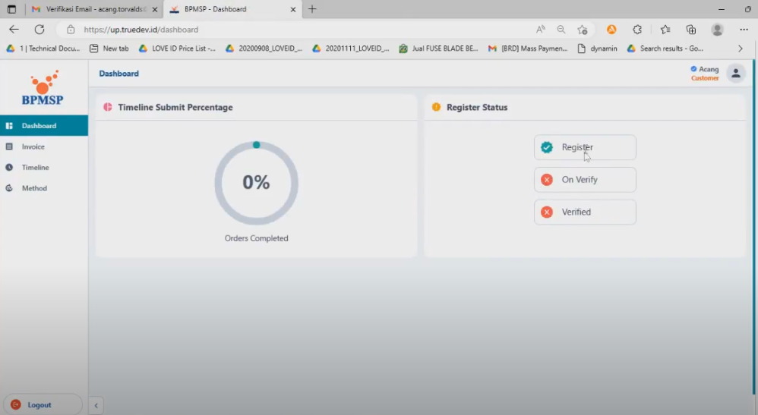Click the Method icon in sidebar
This screenshot has width=758, height=415.
pyautogui.click(x=9, y=188)
